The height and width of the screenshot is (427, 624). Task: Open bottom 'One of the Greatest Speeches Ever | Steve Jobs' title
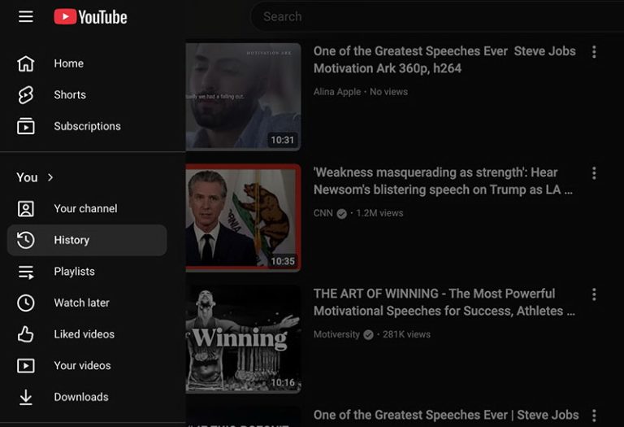[446, 415]
